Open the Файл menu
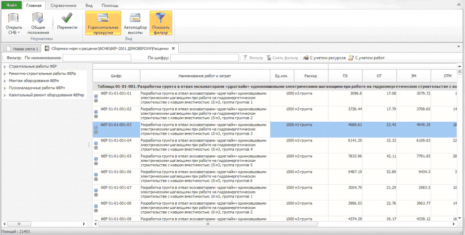Image resolution: width=465 pixels, height=235 pixels. point(11,5)
